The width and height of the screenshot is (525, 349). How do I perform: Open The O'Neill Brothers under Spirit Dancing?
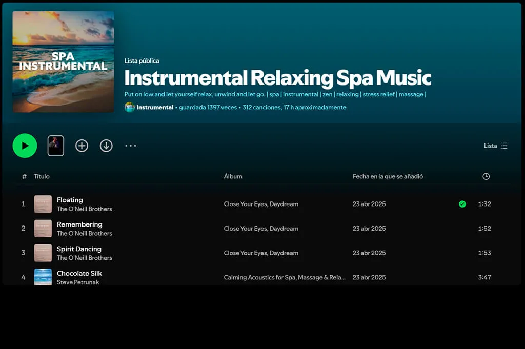coord(85,258)
